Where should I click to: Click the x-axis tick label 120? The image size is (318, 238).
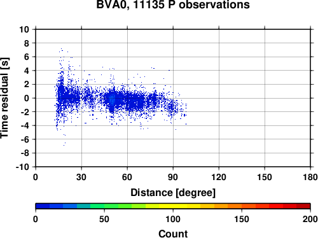click(x=219, y=177)
